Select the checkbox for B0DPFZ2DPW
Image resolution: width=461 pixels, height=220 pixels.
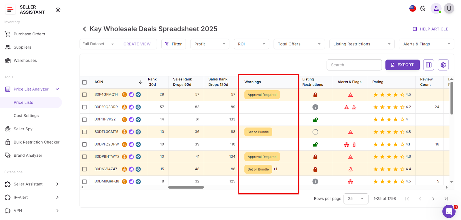[84, 144]
